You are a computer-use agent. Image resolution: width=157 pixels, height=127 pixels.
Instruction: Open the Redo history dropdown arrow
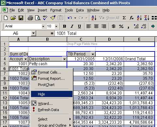pos(86,18)
